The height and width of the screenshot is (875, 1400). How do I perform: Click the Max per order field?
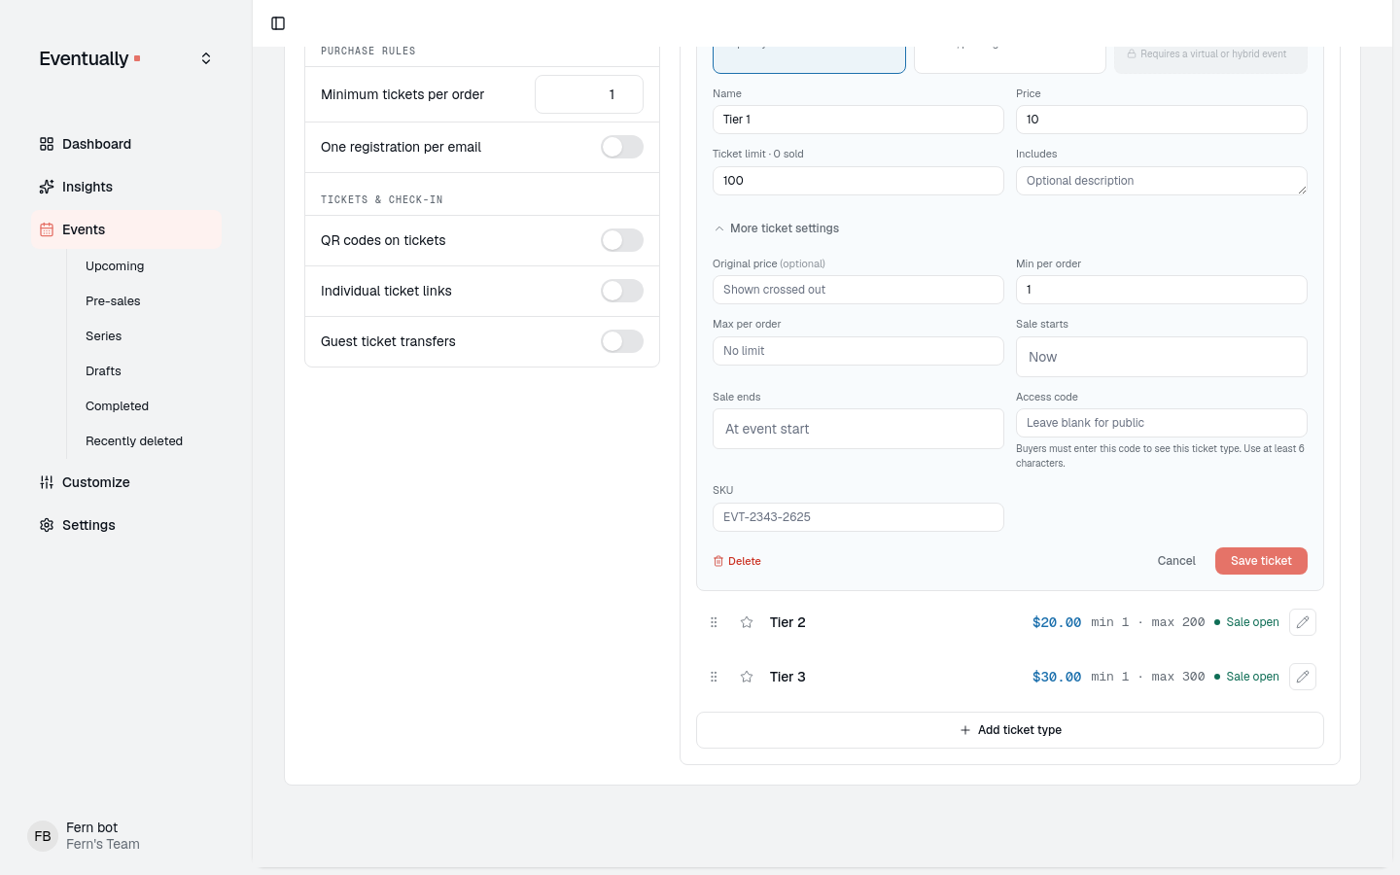[x=858, y=351]
